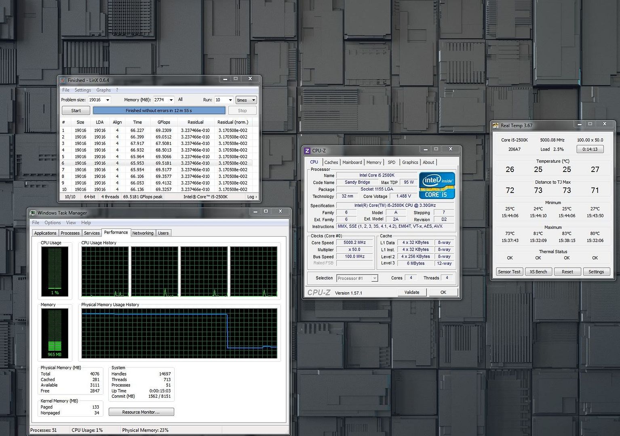Switch to the About tab in CPU-Z

click(428, 162)
